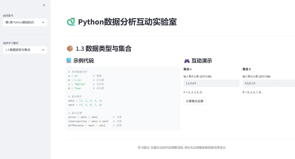295x159 pixels.
Task: Click the # 集合运算 comment line
Action: click(75, 113)
